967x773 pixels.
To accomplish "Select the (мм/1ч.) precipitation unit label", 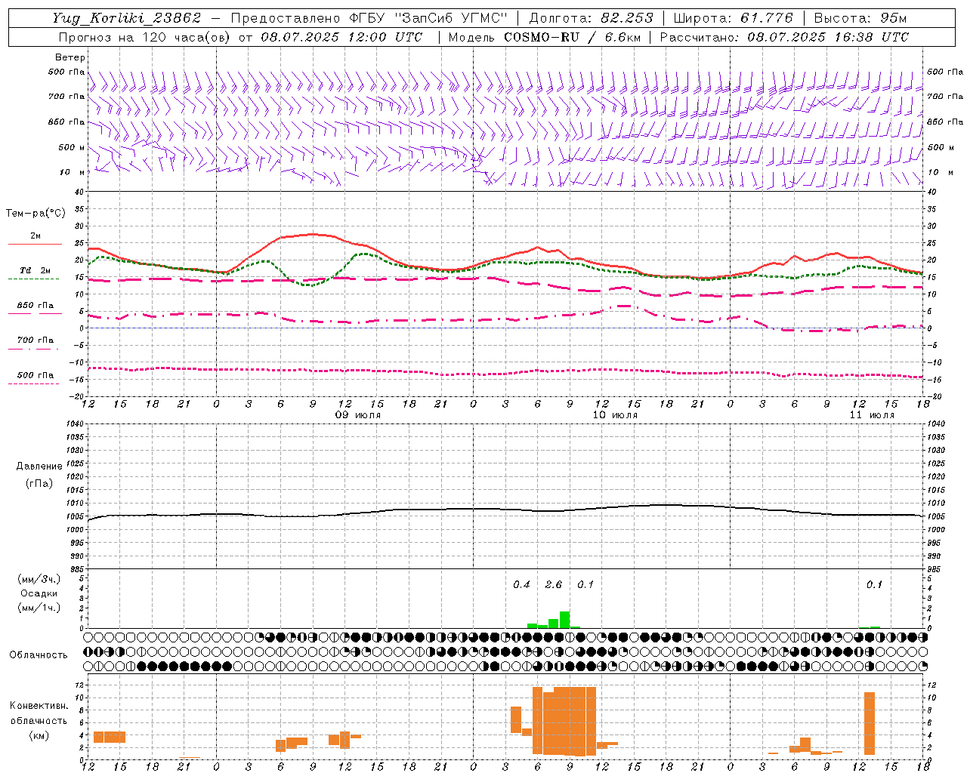I will point(39,608).
